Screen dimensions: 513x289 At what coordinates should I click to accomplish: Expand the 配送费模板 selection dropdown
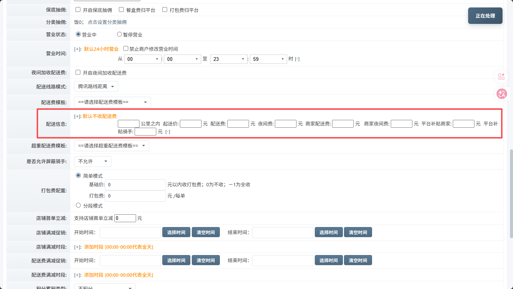[x=113, y=102]
